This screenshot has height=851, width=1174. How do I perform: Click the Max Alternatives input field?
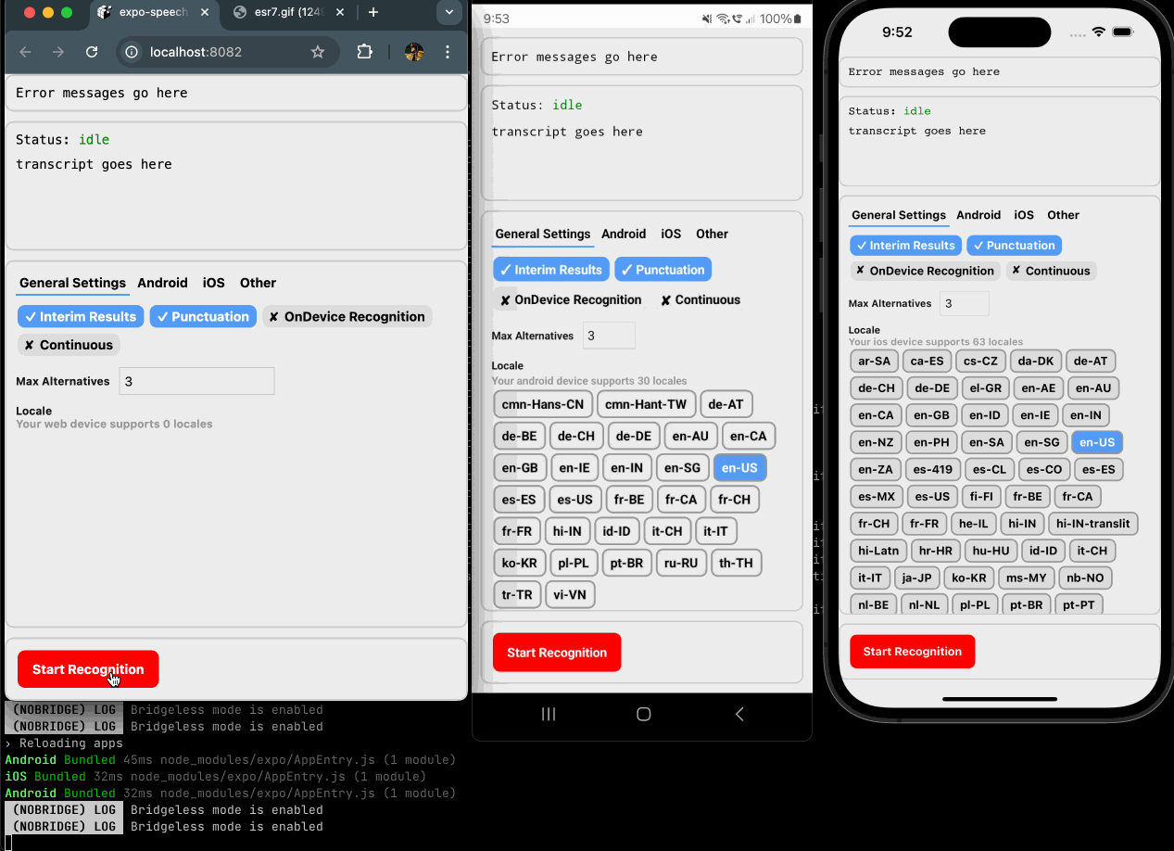pyautogui.click(x=196, y=381)
